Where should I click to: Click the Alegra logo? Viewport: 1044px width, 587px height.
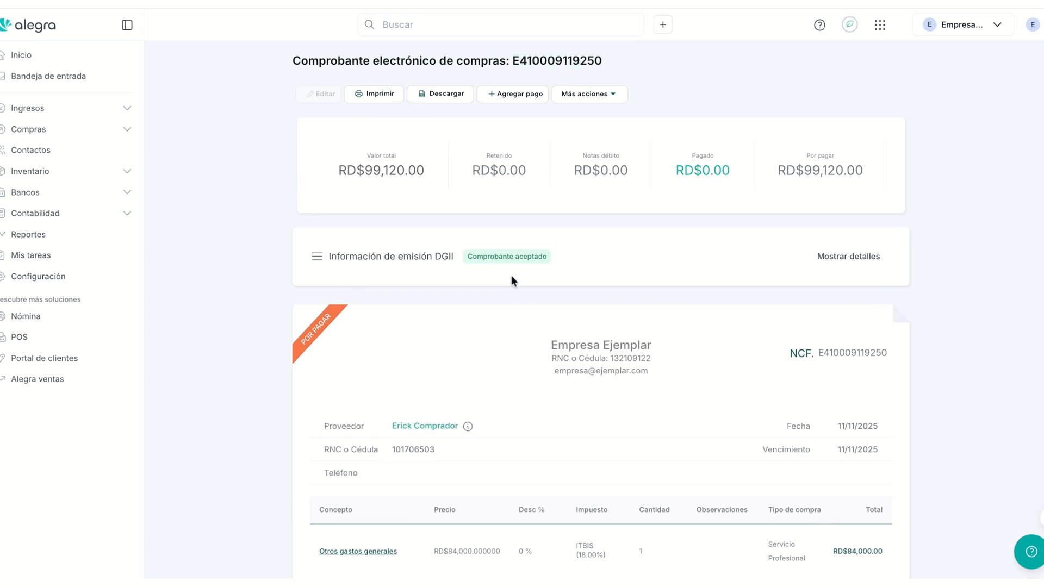point(28,25)
